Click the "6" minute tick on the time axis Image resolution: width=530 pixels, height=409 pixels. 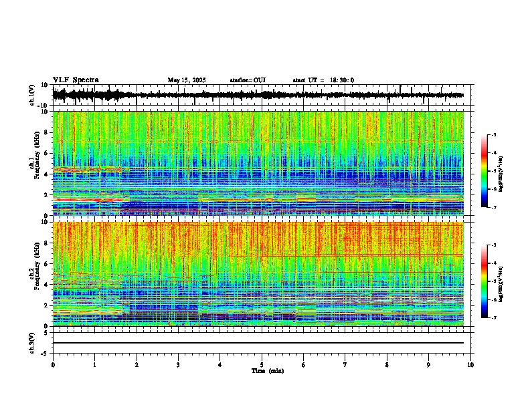[304, 365]
